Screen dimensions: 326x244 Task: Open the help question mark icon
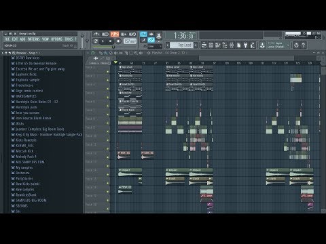[x=304, y=45]
